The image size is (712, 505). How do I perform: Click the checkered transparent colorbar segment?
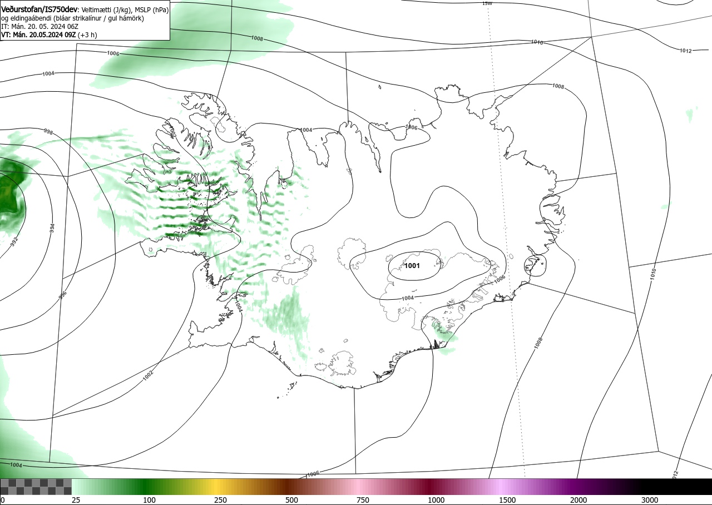click(36, 487)
